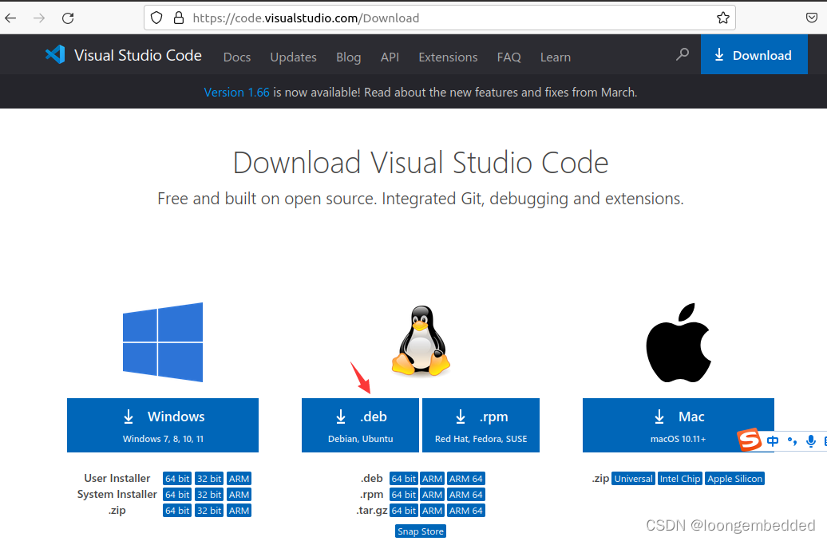Toggle the input method punctuation icon

(x=792, y=440)
